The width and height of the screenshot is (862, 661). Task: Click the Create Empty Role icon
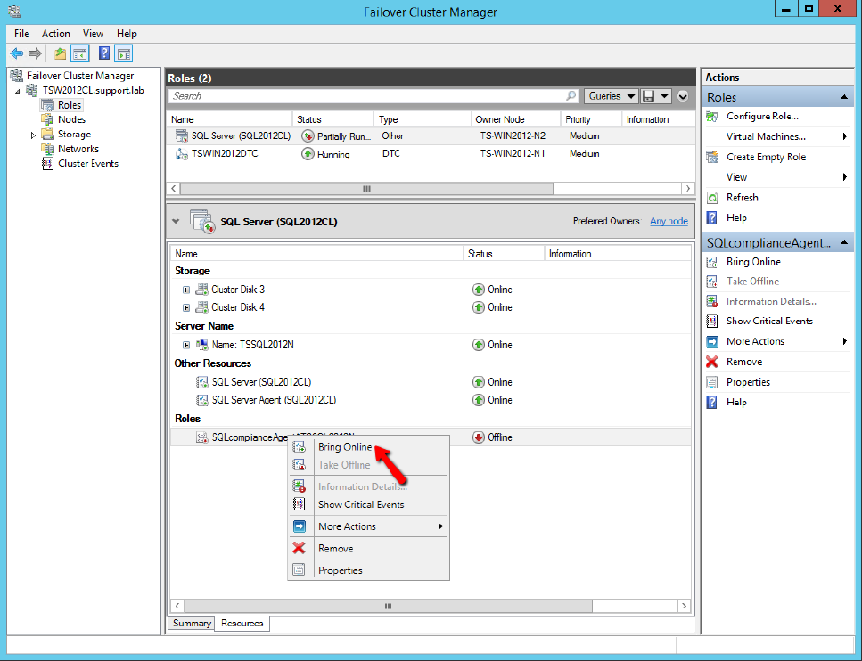712,157
